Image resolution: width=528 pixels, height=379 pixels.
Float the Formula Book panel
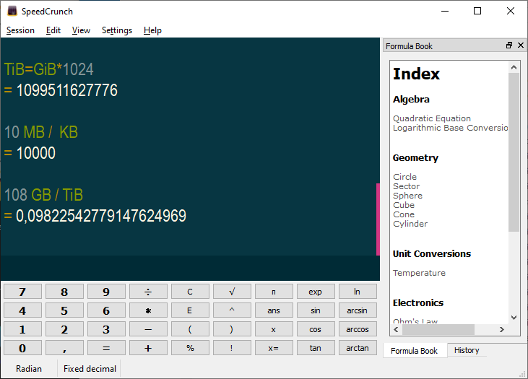pyautogui.click(x=509, y=45)
